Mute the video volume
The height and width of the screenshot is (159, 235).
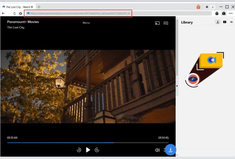[x=157, y=150]
